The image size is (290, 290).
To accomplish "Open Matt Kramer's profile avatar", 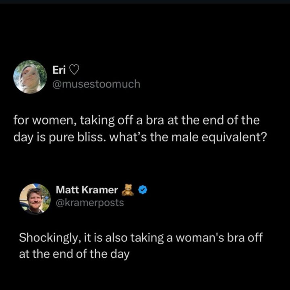I will point(35,199).
